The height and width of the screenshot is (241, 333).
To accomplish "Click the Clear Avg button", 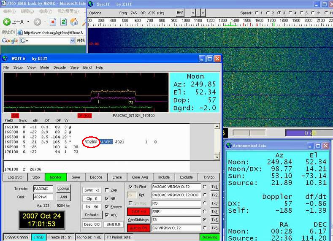I will pos(140,177).
